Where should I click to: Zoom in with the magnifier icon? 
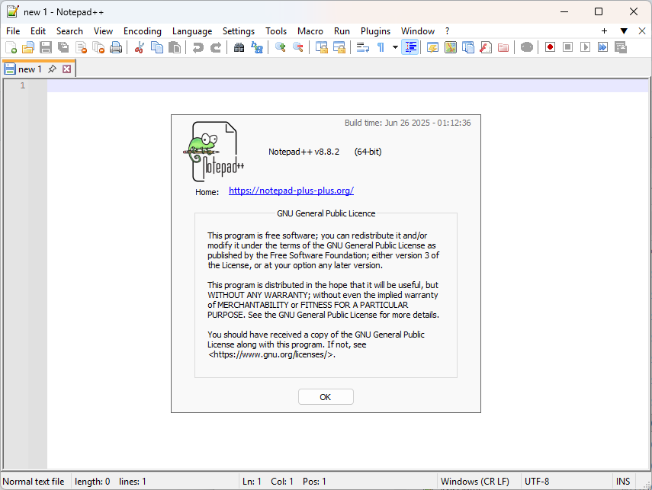[x=279, y=46]
